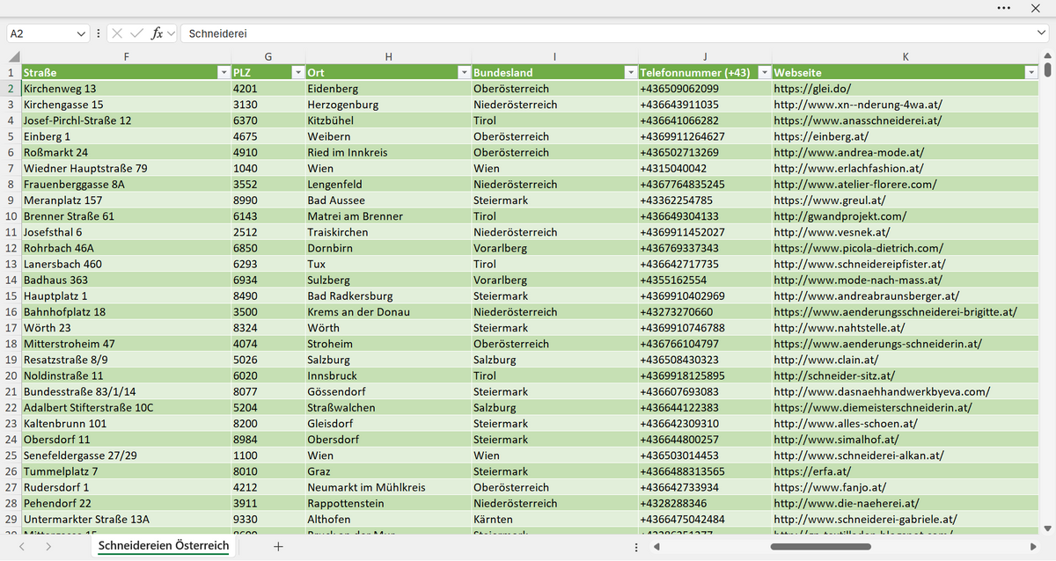
Task: Click the Name Box showing A2
Action: (x=40, y=33)
